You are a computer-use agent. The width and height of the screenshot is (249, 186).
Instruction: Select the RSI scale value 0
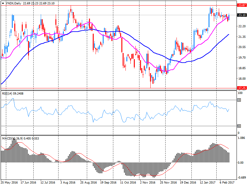coord(238,133)
